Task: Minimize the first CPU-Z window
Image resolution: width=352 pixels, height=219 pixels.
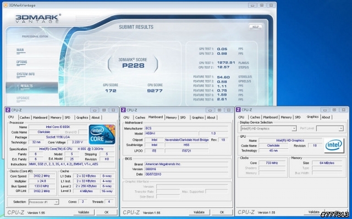Action: click(x=95, y=110)
